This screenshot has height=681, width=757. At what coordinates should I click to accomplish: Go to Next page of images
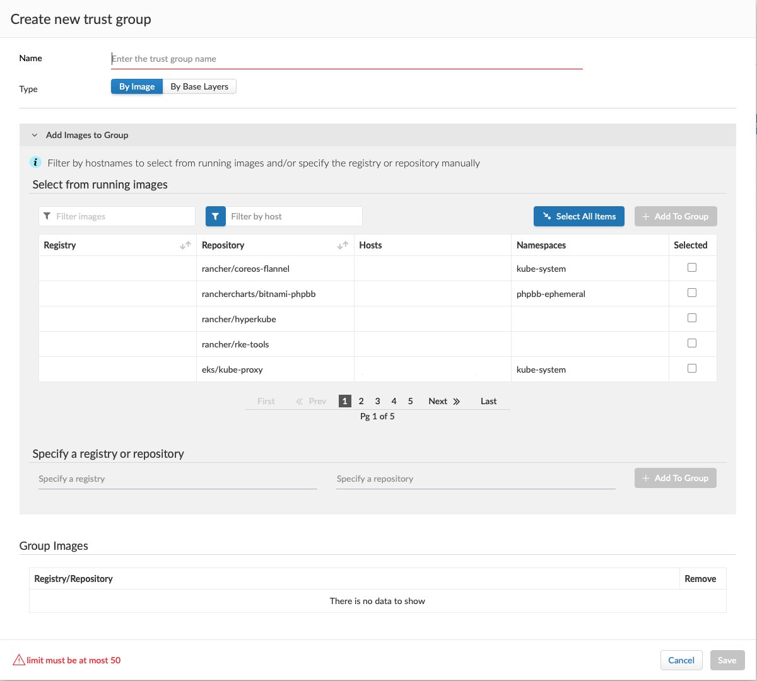click(x=443, y=401)
